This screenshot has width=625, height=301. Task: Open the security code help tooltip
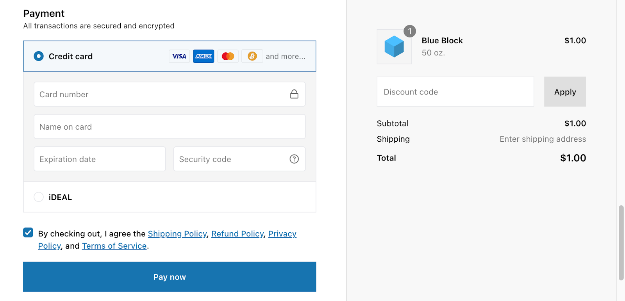tap(294, 159)
